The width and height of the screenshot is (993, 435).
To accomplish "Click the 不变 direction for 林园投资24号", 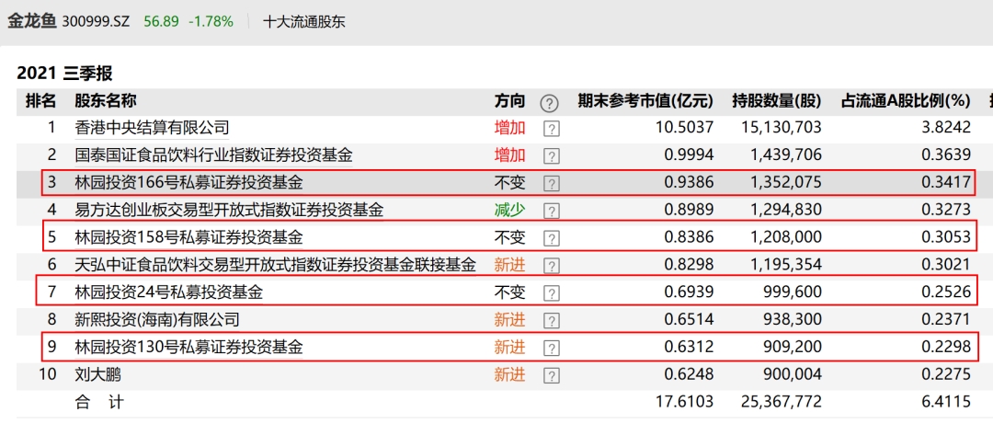I will [x=509, y=292].
